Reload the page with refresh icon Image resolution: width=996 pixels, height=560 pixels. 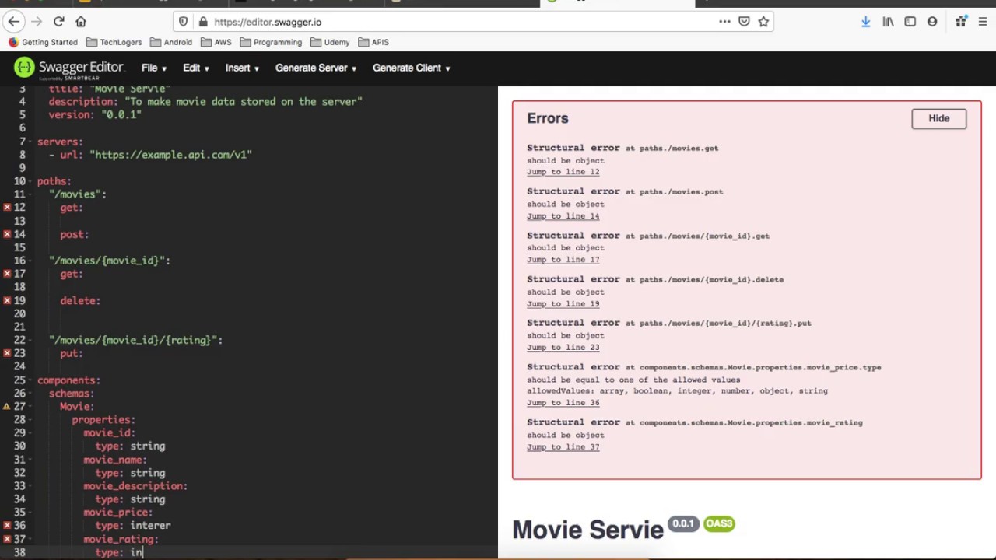point(59,22)
